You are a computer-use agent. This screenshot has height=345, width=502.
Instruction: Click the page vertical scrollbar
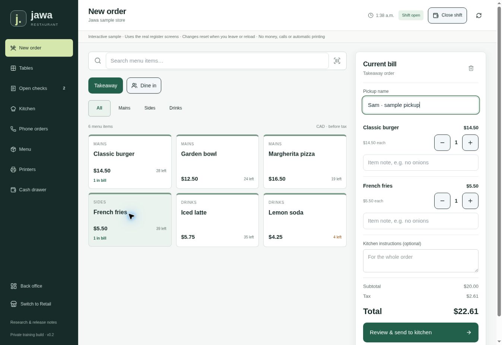[x=499, y=162]
